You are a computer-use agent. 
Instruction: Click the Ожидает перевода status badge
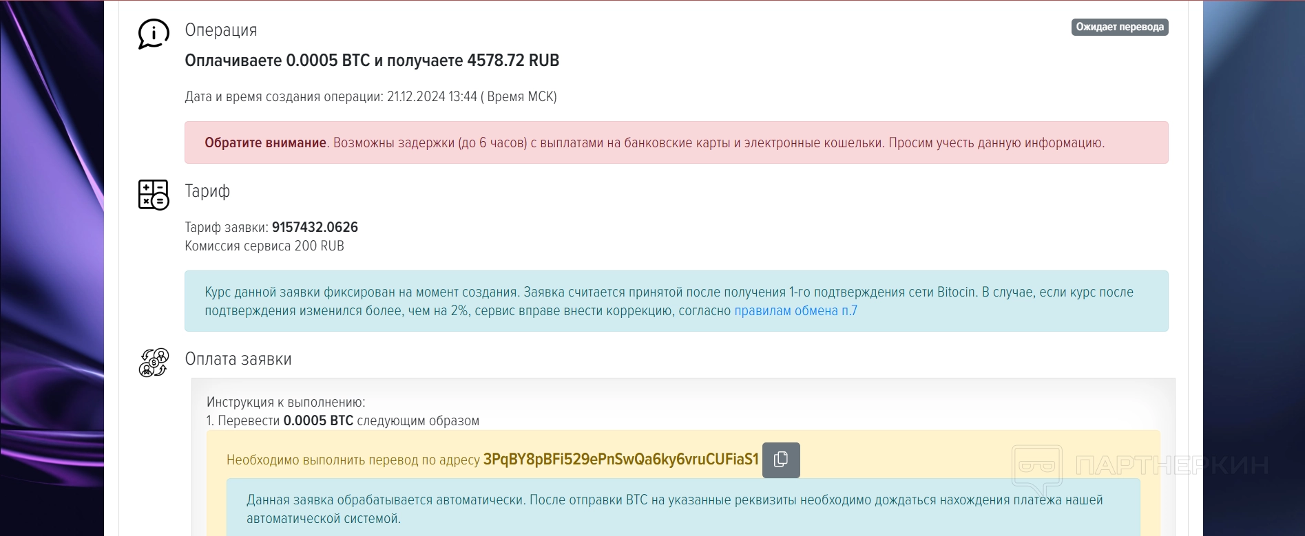tap(1119, 27)
